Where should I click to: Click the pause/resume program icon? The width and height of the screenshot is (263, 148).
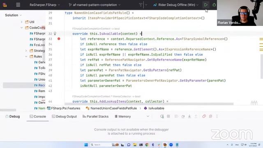pos(176,116)
